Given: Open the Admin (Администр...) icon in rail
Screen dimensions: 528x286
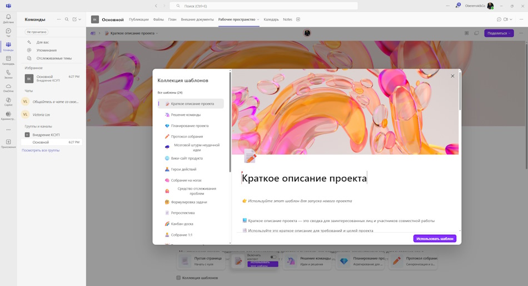Looking at the screenshot, I should click(8, 114).
